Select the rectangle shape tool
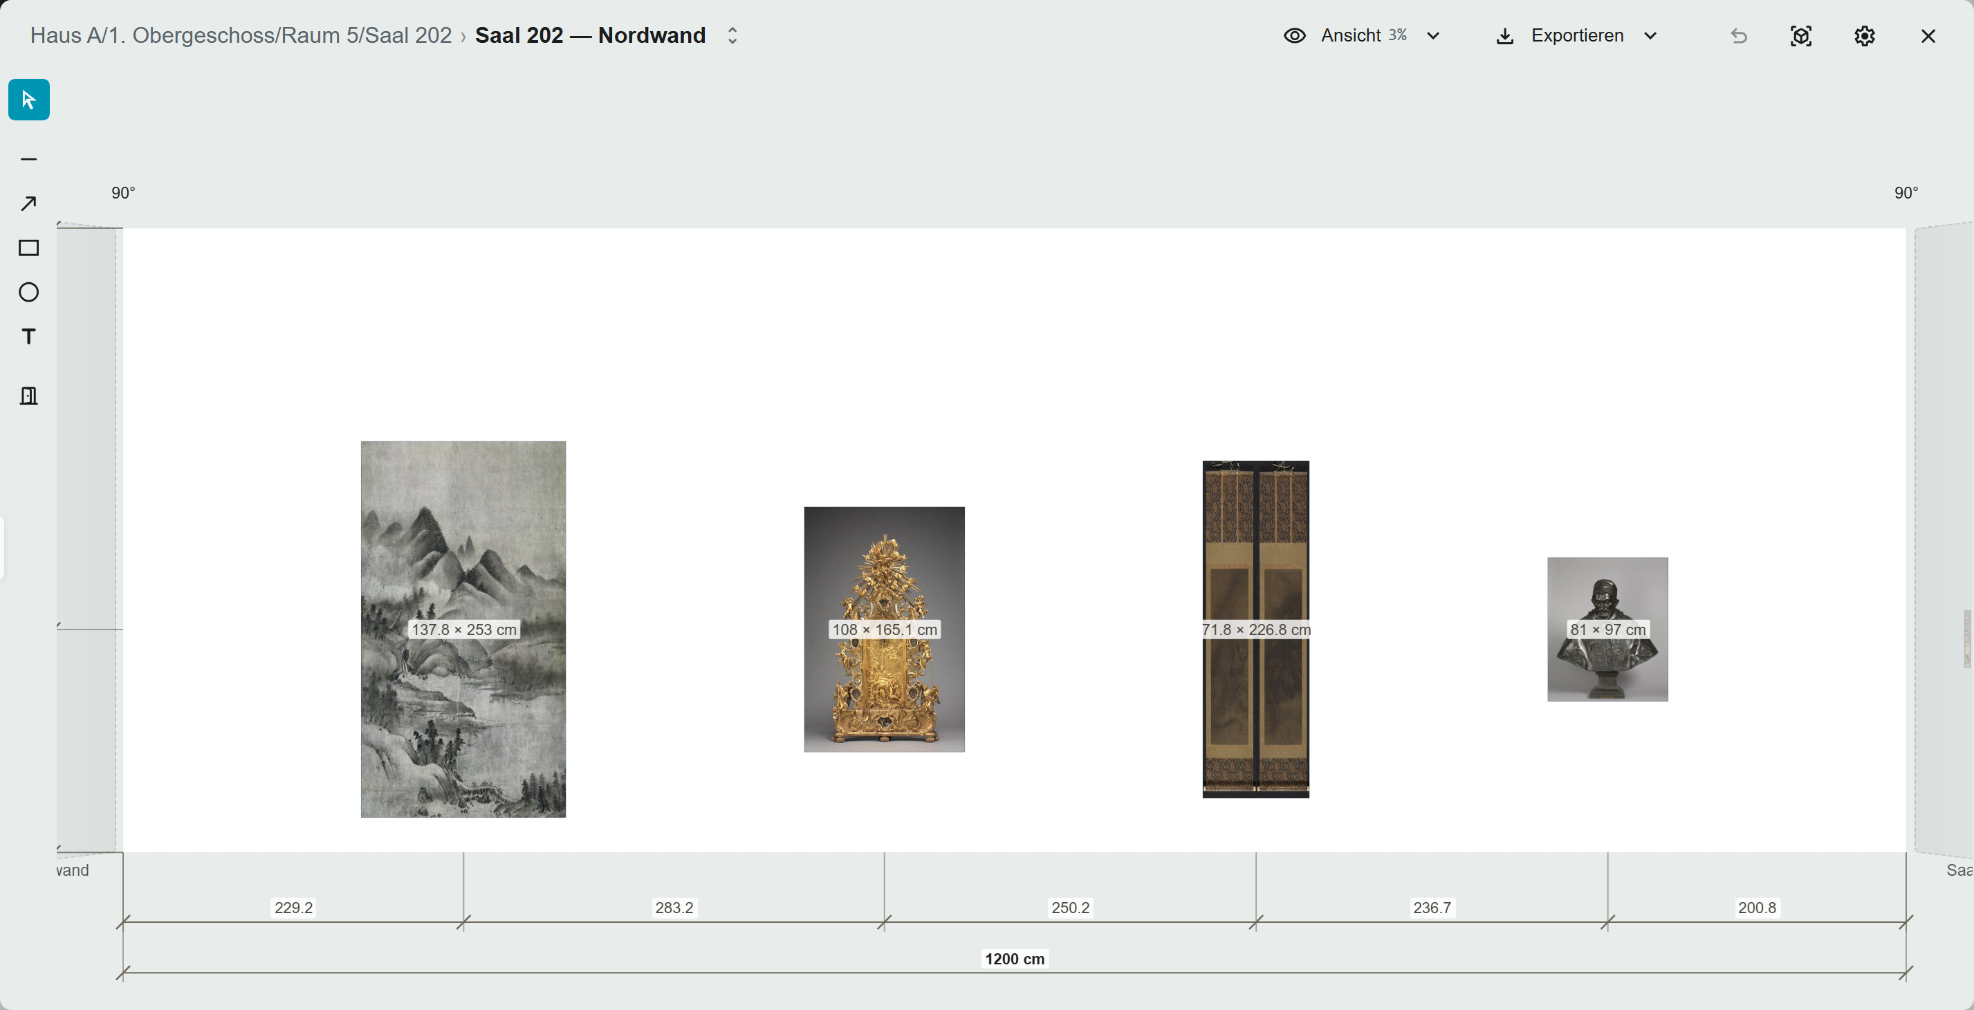 29,248
